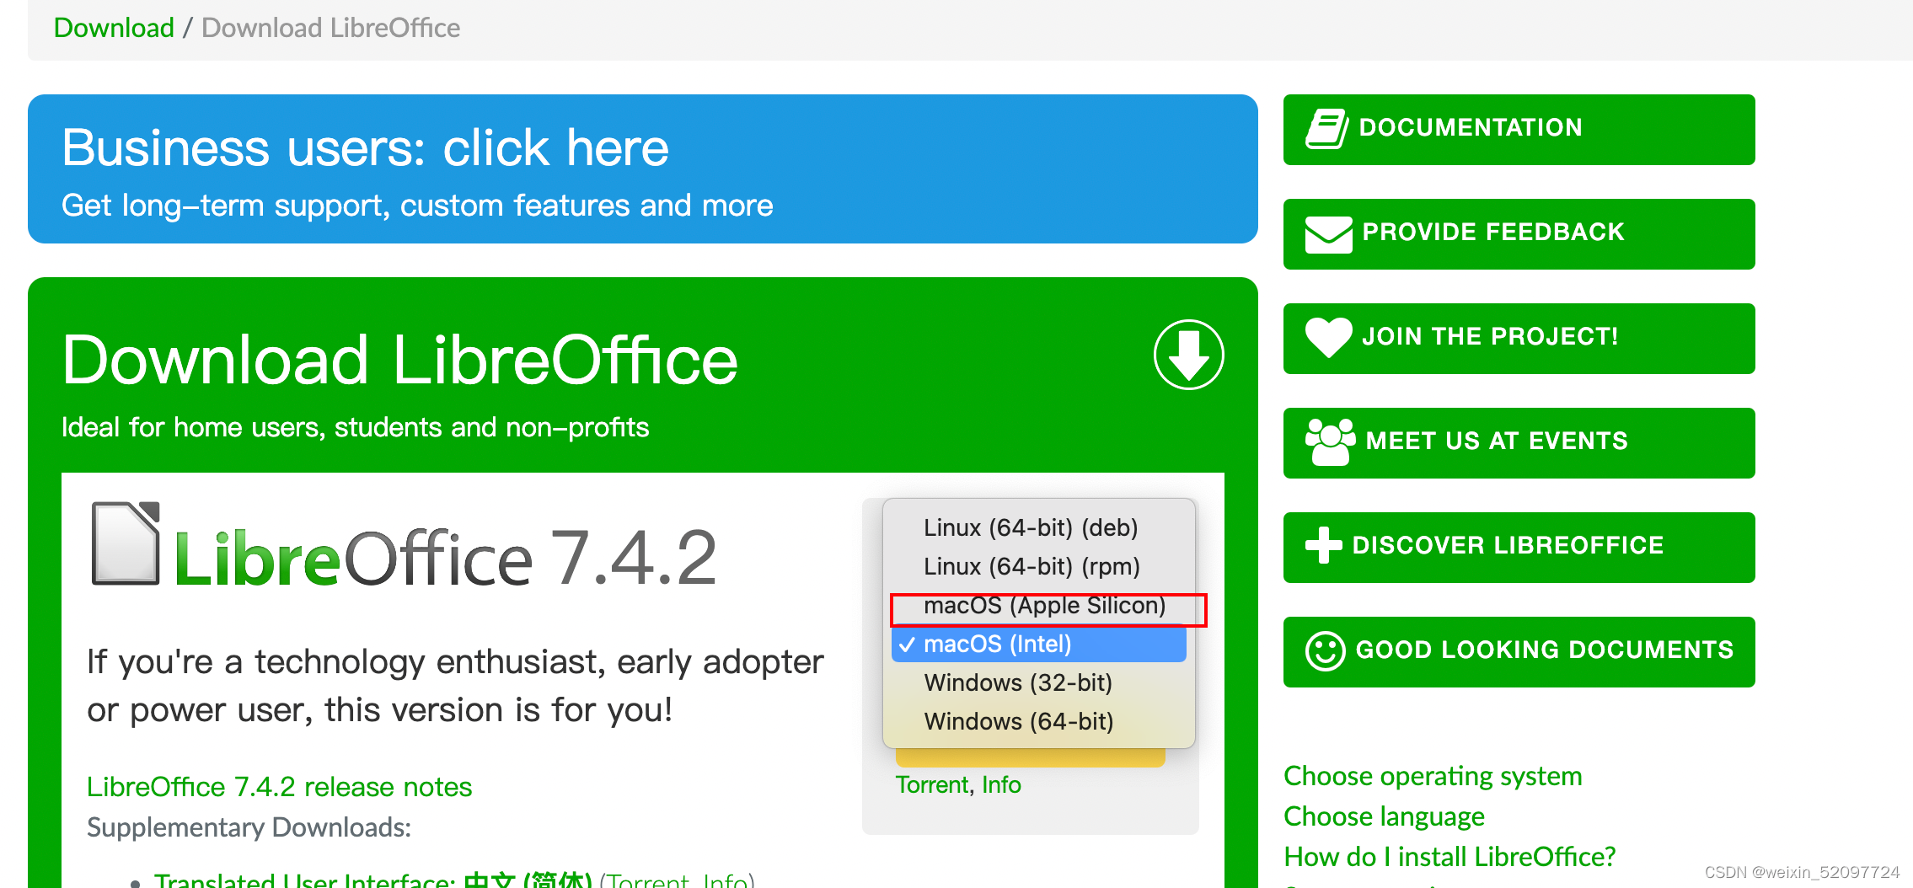
Task: Click Choose language link
Action: coord(1384,816)
